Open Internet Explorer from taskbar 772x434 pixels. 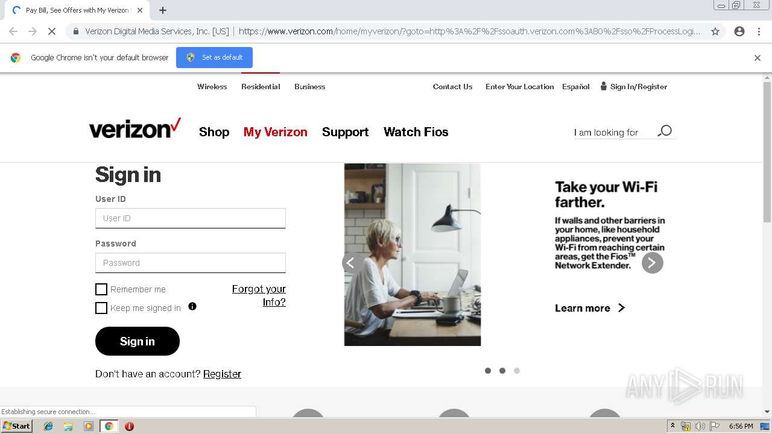[x=48, y=426]
